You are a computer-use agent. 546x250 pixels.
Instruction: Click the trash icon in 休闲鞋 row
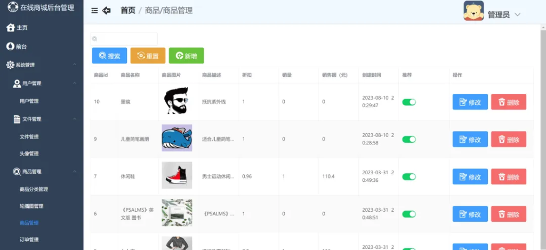(x=502, y=176)
